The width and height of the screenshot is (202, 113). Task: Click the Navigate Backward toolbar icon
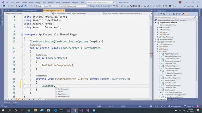(4, 6)
